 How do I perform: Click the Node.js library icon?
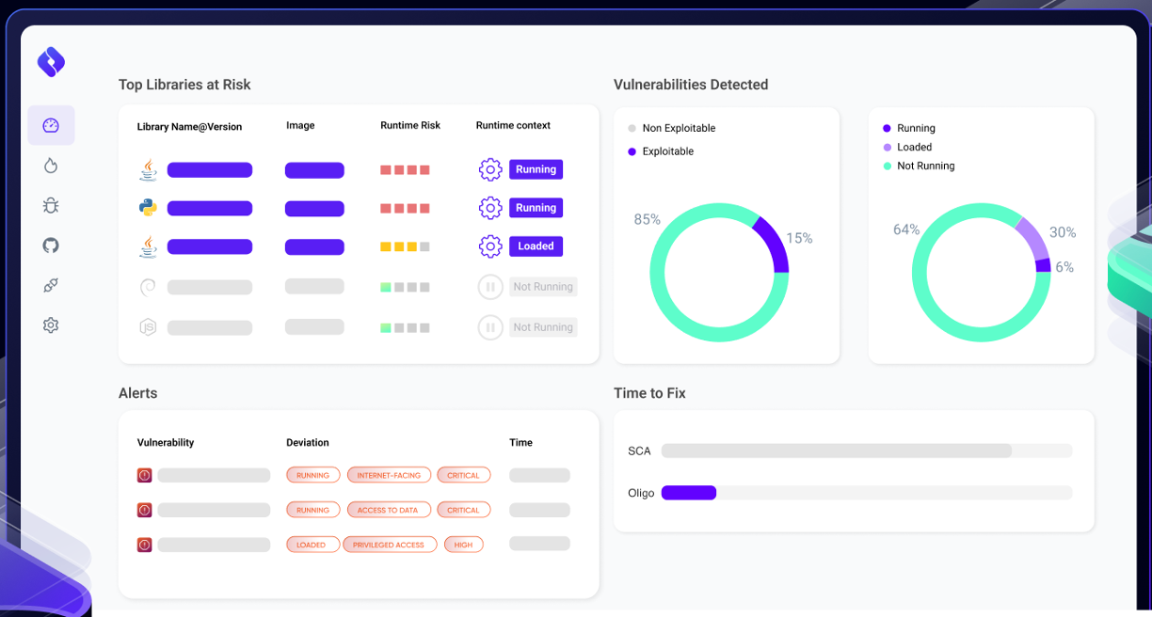pyautogui.click(x=148, y=327)
